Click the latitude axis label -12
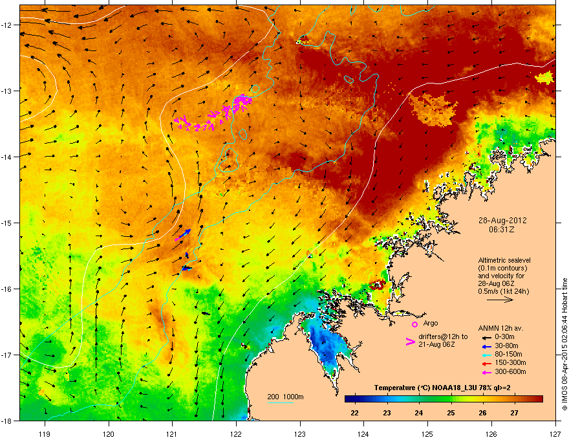The width and height of the screenshot is (569, 440). 7,25
